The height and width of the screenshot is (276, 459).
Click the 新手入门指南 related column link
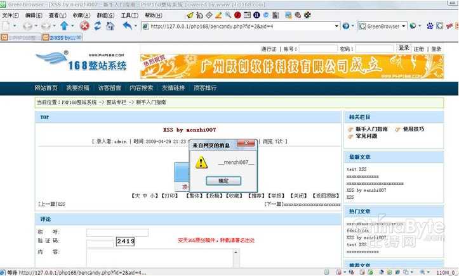pos(371,129)
